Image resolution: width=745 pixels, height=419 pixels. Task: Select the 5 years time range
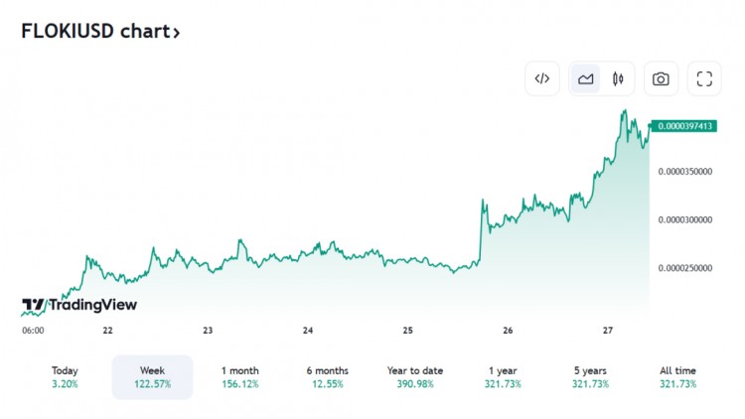tap(590, 377)
